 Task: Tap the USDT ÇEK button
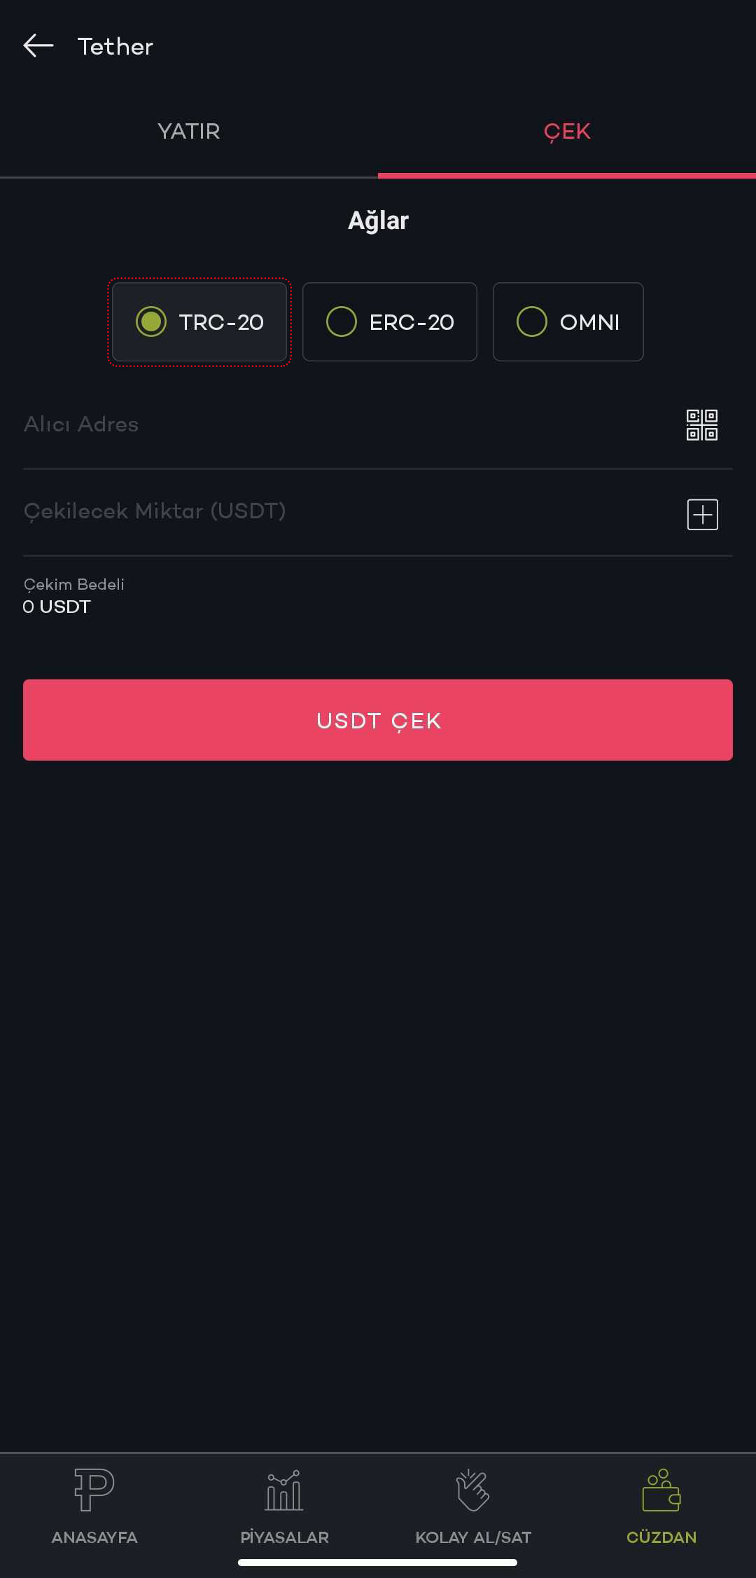tap(378, 720)
